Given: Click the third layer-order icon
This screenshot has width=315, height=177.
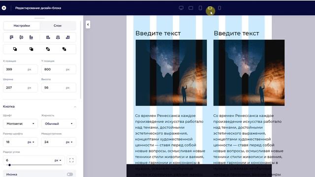Looking at the screenshot, I should [48, 49].
